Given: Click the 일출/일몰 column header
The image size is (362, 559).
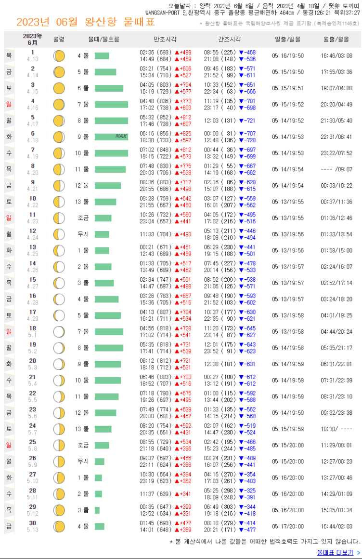Looking at the screenshot, I should tap(287, 39).
